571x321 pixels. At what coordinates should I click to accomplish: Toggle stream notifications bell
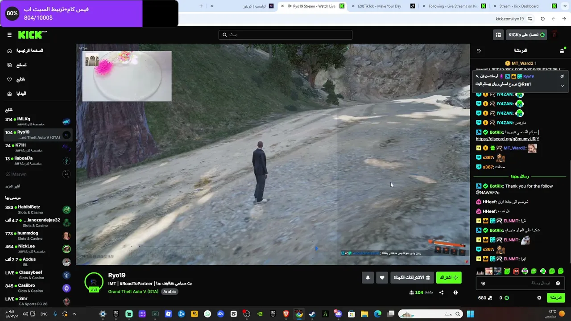click(368, 277)
